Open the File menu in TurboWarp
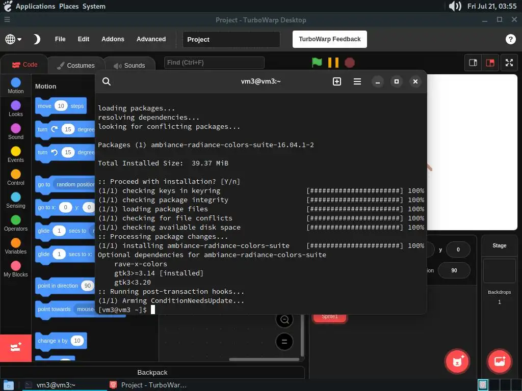The height and width of the screenshot is (391, 522). [x=60, y=39]
